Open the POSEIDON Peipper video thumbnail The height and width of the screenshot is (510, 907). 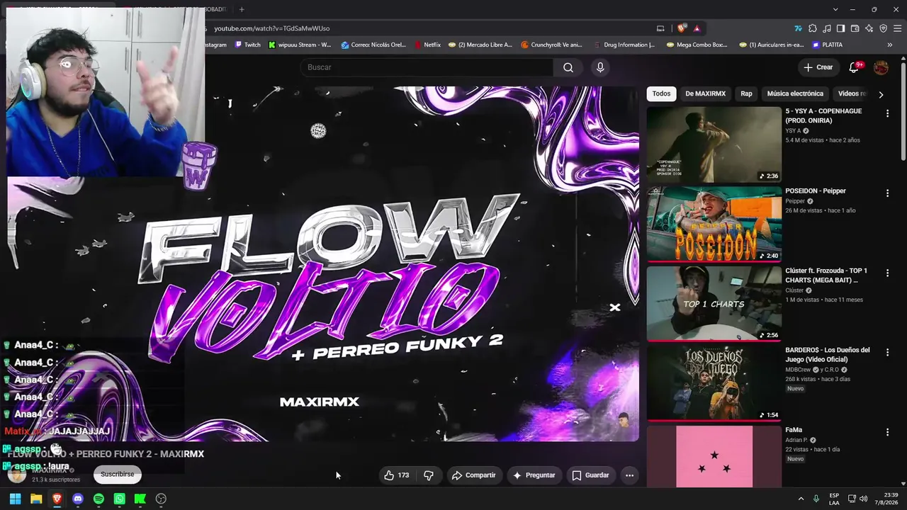click(x=714, y=224)
